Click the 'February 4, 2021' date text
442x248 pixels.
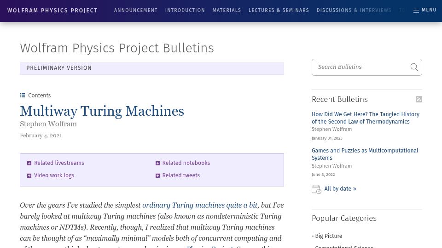(x=41, y=135)
